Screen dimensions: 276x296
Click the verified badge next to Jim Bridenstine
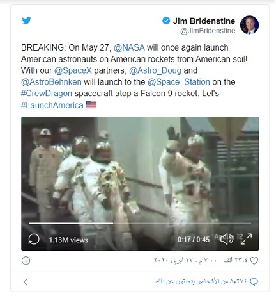coord(166,21)
